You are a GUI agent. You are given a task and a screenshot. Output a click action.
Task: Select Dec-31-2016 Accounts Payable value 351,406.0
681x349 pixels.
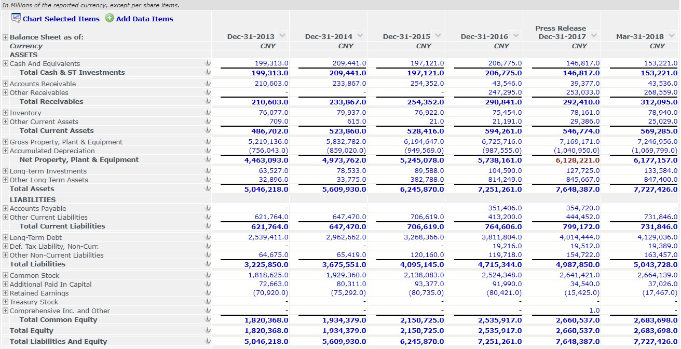pos(505,208)
